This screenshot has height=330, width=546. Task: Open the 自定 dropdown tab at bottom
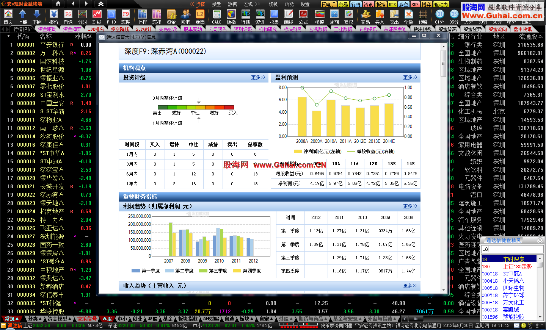[266, 319]
